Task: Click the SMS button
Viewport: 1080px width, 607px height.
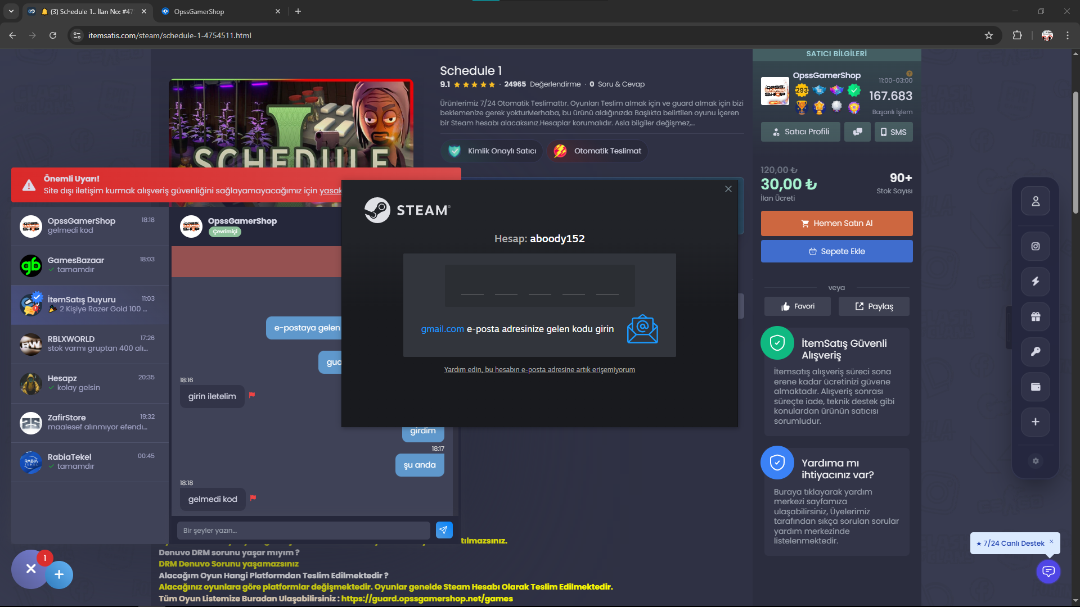Action: tap(893, 132)
